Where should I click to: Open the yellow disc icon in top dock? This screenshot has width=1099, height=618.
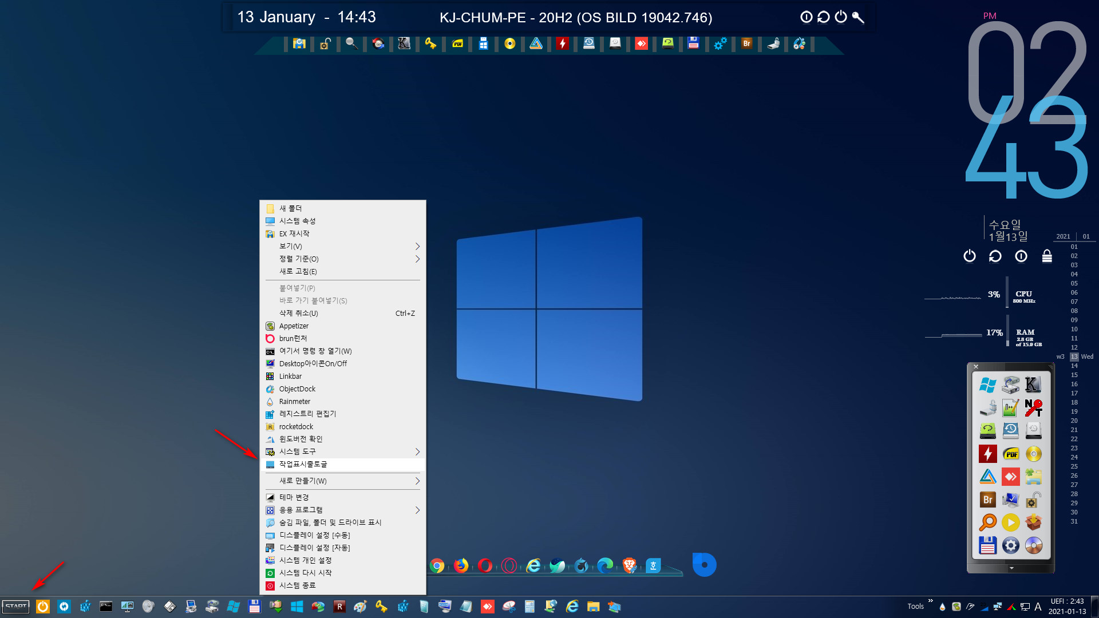point(509,43)
